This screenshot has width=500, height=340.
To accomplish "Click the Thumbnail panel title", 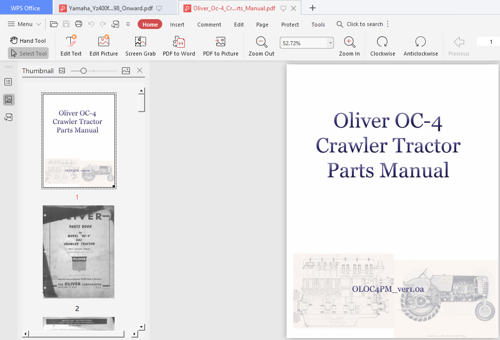I will (x=38, y=71).
